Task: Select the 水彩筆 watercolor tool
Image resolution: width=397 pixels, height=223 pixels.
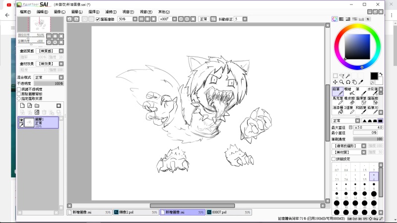Action: 373,91
